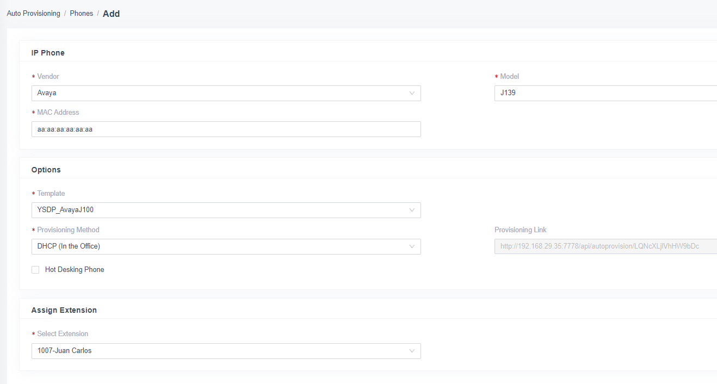Click the MAC Address label
The width and height of the screenshot is (717, 384).
pos(58,113)
